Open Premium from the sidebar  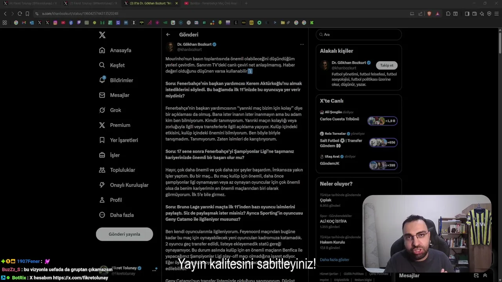115,125
